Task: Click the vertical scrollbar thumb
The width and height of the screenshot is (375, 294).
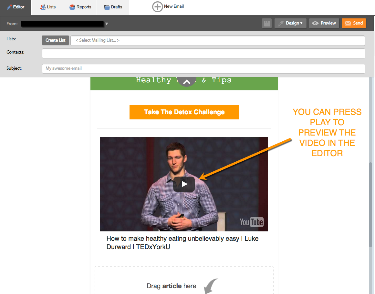Action: pyautogui.click(x=370, y=203)
